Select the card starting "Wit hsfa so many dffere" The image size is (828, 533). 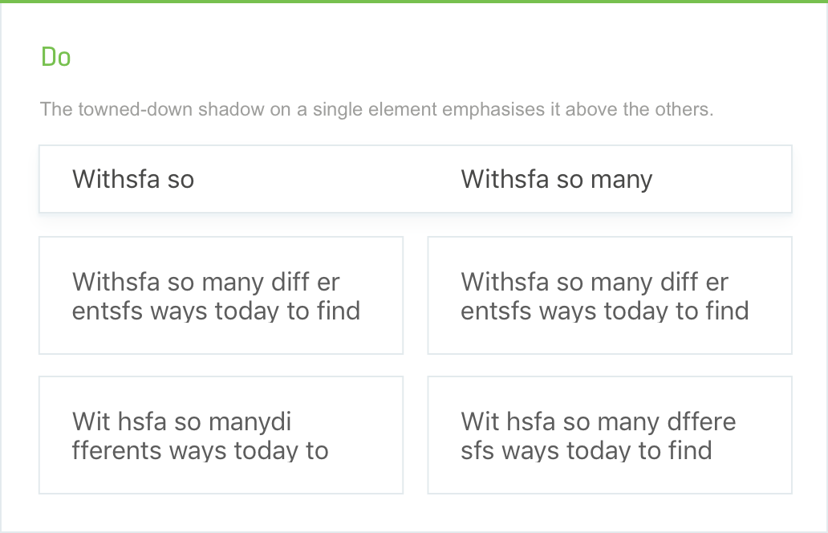[x=610, y=435]
